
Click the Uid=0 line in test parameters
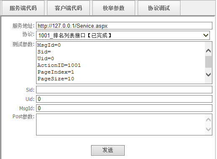coord(46,58)
